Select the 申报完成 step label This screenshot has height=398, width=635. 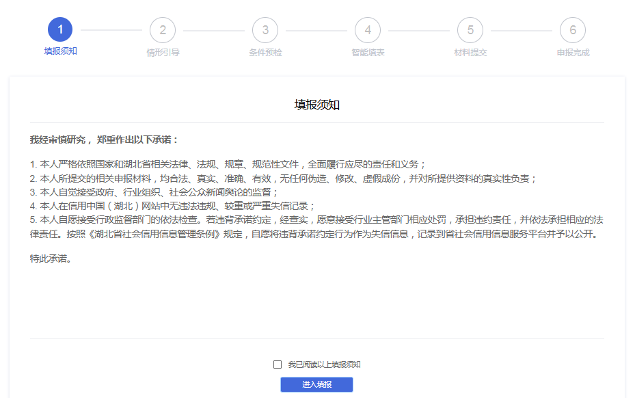point(573,51)
